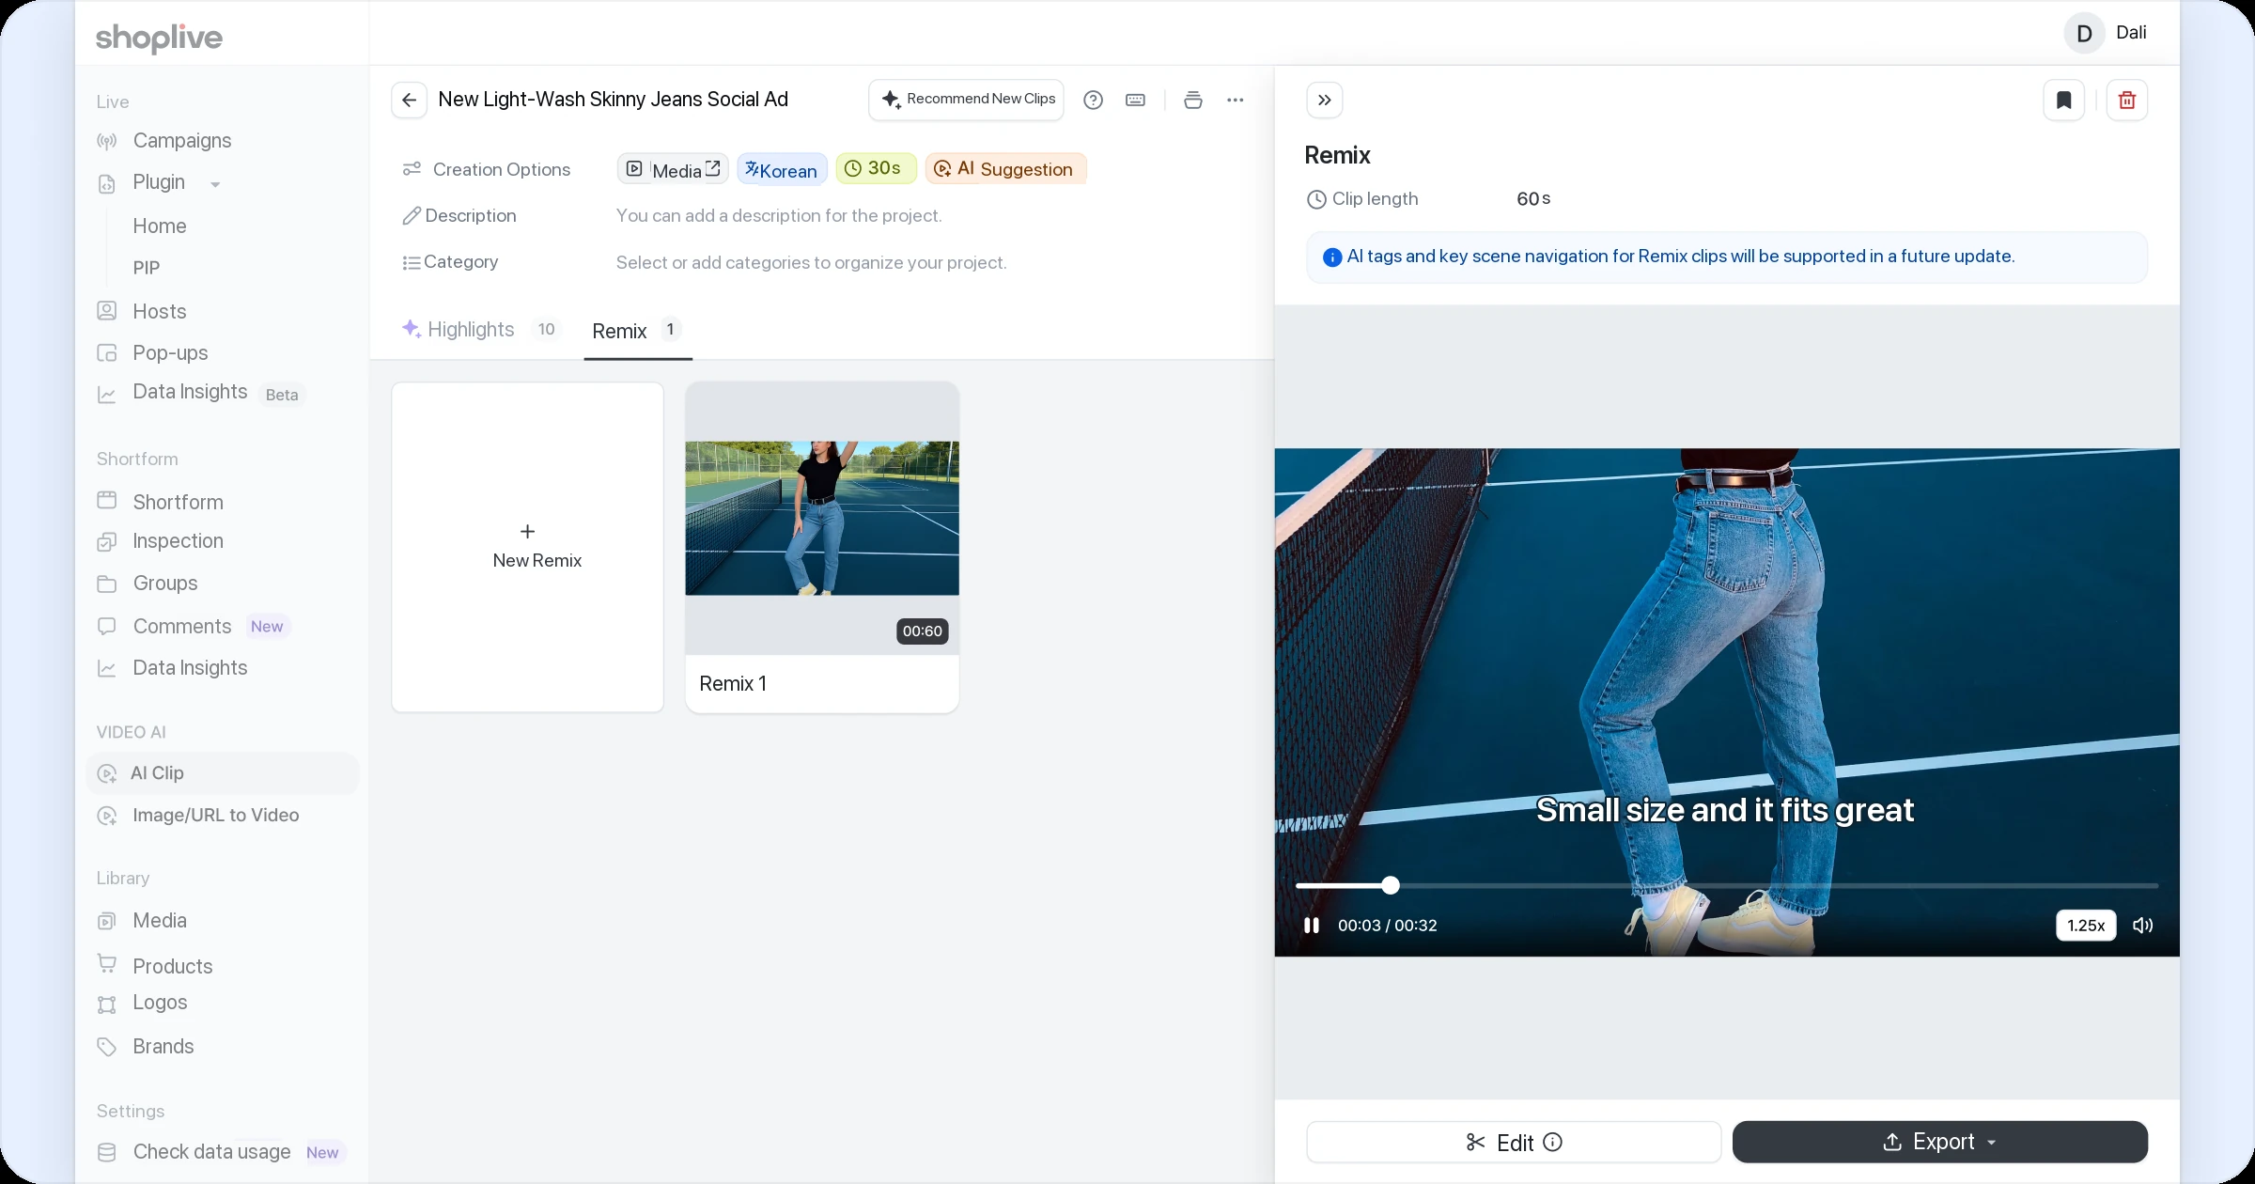Screen dimensions: 2255x1184
Task: Delete the Remix clip with trash icon
Action: point(2127,100)
